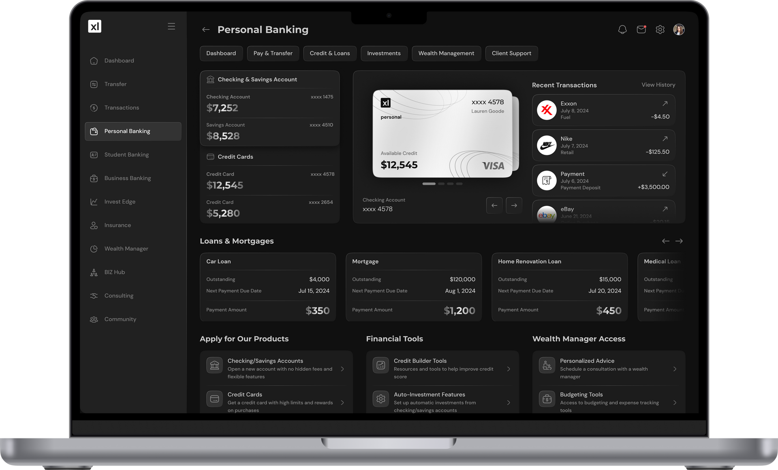Screen dimensions: 778x470
Task: Select Savings Account xxxx 4510 row
Action: click(x=270, y=132)
